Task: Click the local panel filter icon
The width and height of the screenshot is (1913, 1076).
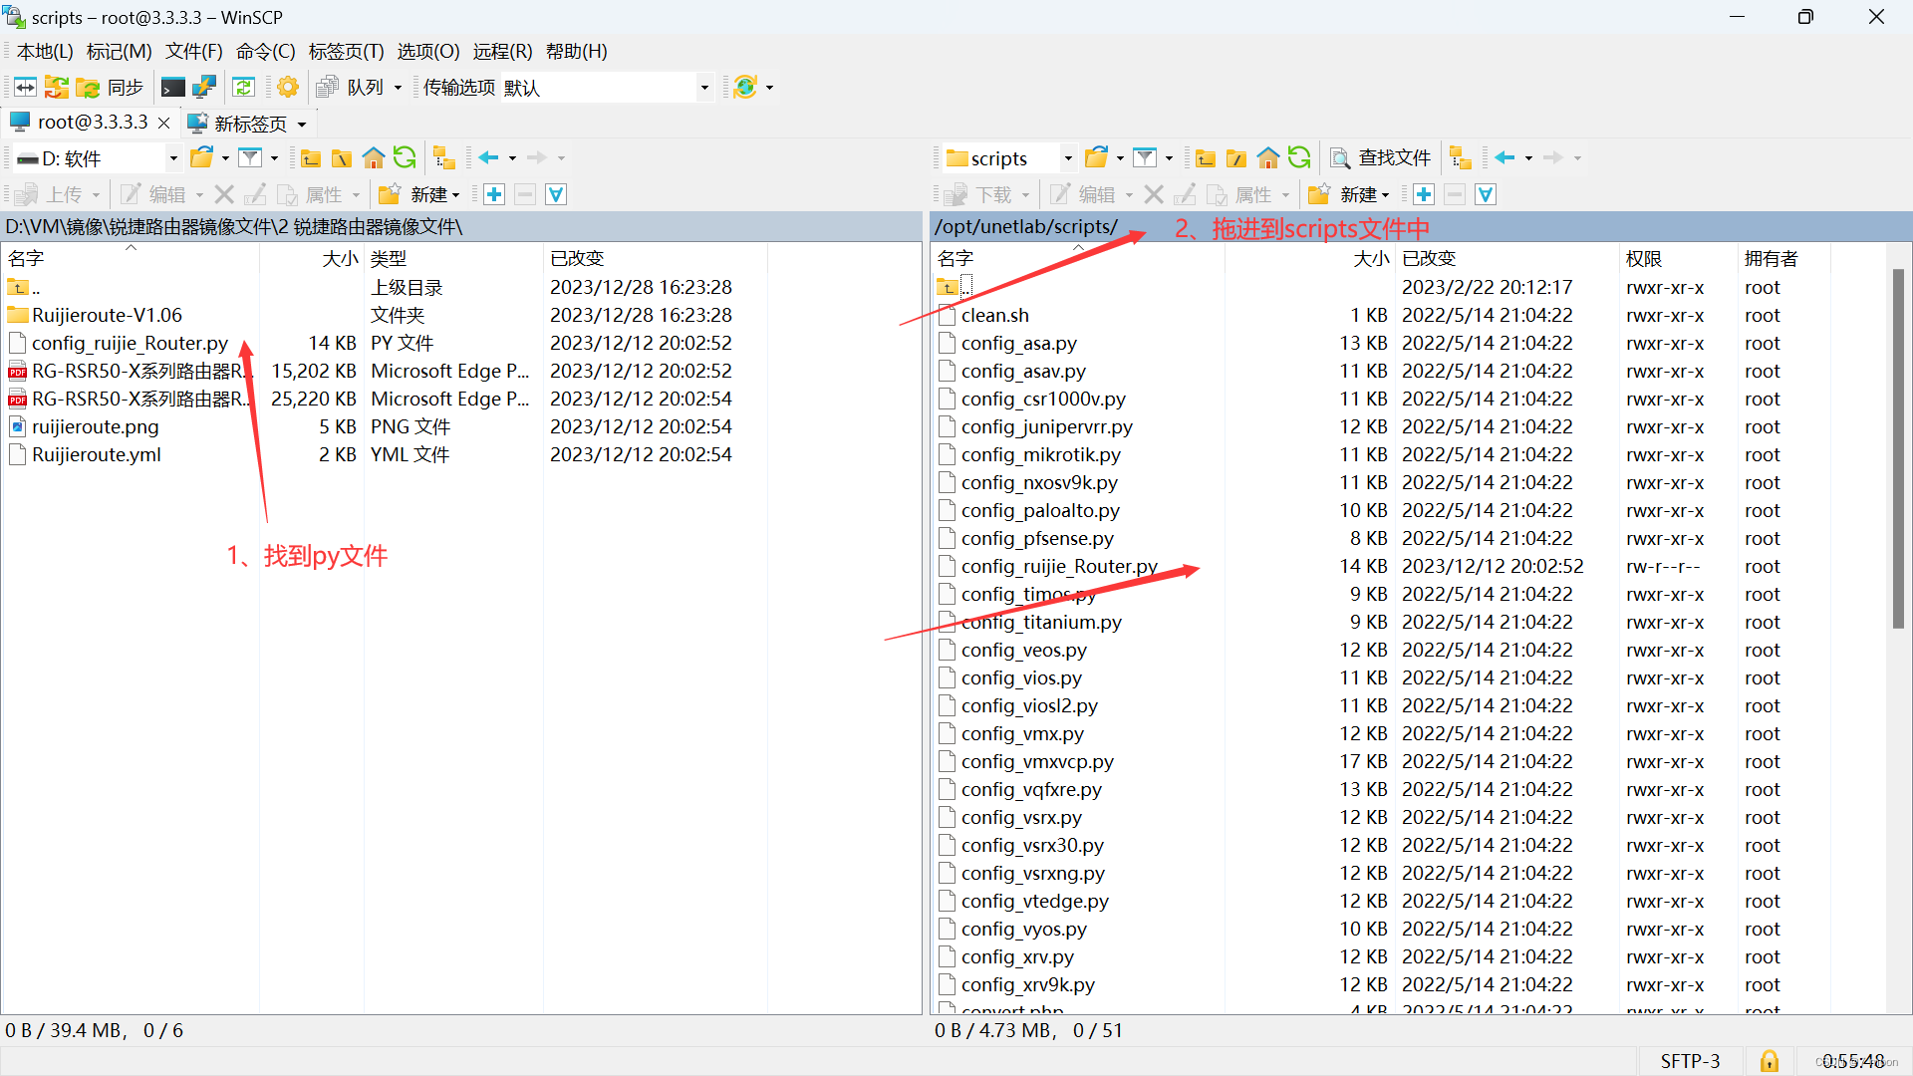Action: tap(251, 157)
